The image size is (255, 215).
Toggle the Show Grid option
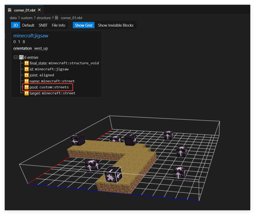(x=84, y=25)
